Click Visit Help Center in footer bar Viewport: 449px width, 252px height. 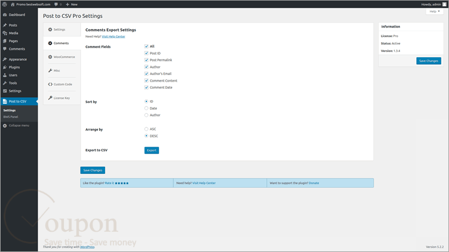(x=204, y=183)
